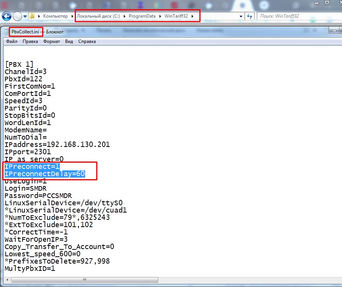Open the Справка menu
Image resolution: width=342 pixels, height=287 pixels.
pos(87,41)
